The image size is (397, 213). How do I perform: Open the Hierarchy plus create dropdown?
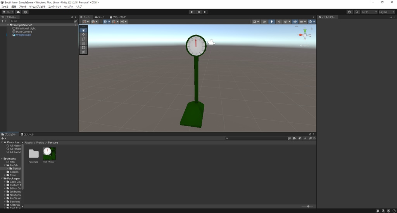pyautogui.click(x=4, y=21)
